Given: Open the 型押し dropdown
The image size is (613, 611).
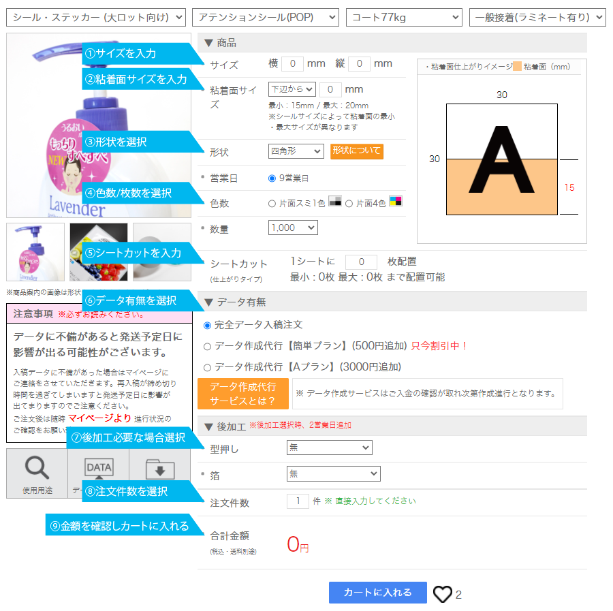Looking at the screenshot, I should 329,448.
